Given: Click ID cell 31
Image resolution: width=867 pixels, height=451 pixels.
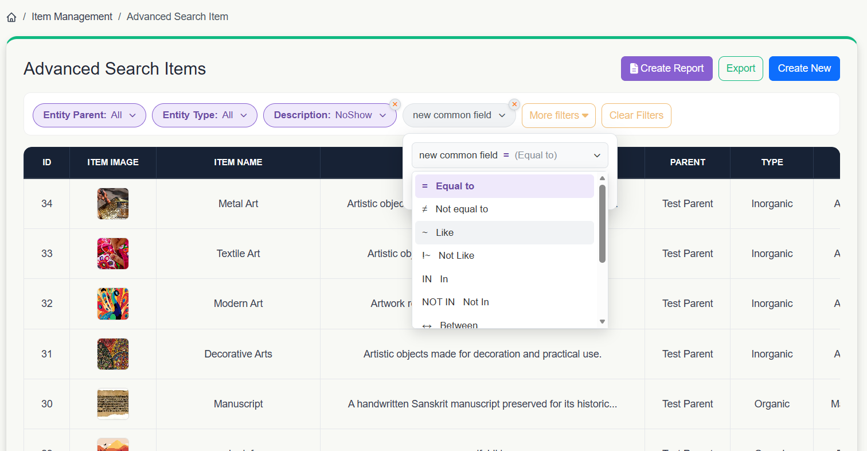Looking at the screenshot, I should pyautogui.click(x=47, y=354).
